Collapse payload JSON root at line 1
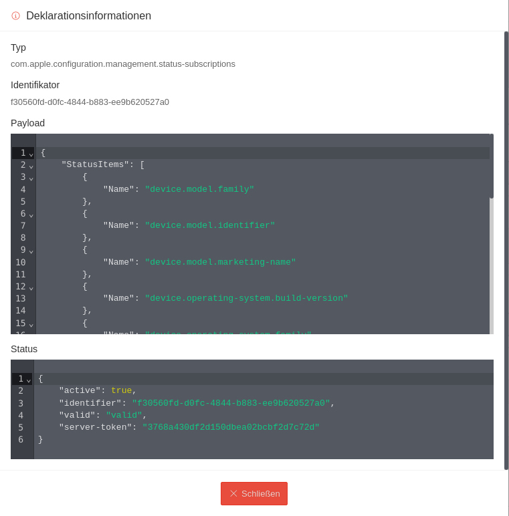The width and height of the screenshot is (509, 516). (31, 153)
